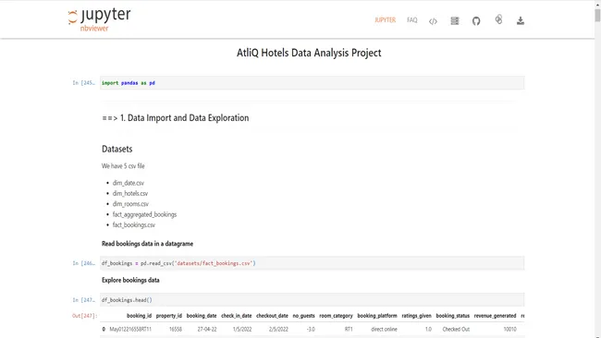Click the 'direct online' platform cell
Viewport: 601px width, 338px height.
pyautogui.click(x=384, y=329)
